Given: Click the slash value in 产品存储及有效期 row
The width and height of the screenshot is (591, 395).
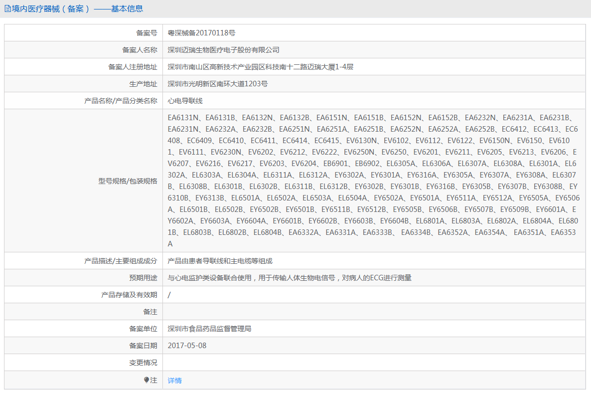Looking at the screenshot, I should [x=169, y=295].
